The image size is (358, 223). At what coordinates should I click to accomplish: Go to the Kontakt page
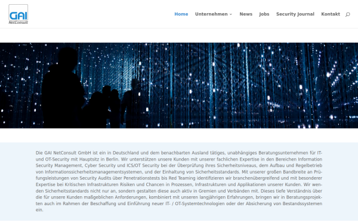[x=331, y=14]
